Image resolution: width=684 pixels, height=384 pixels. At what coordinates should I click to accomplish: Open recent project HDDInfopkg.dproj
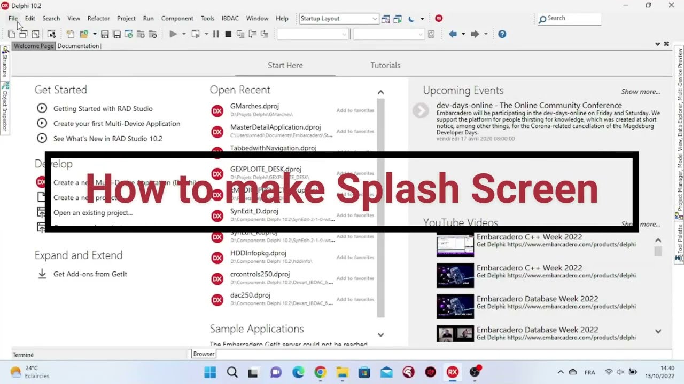pyautogui.click(x=258, y=253)
